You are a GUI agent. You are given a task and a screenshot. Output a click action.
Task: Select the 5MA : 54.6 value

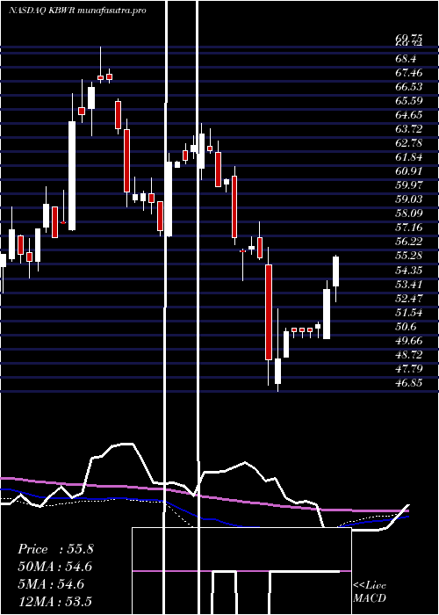click(51, 584)
